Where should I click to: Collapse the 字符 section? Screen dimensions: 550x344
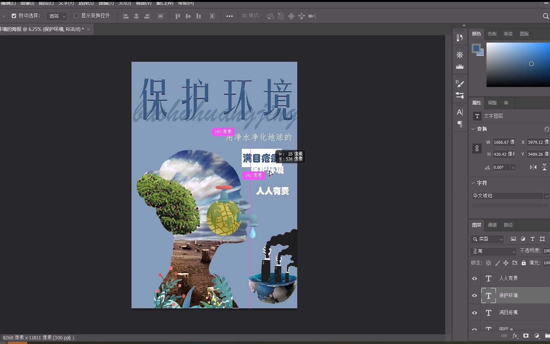click(x=473, y=183)
